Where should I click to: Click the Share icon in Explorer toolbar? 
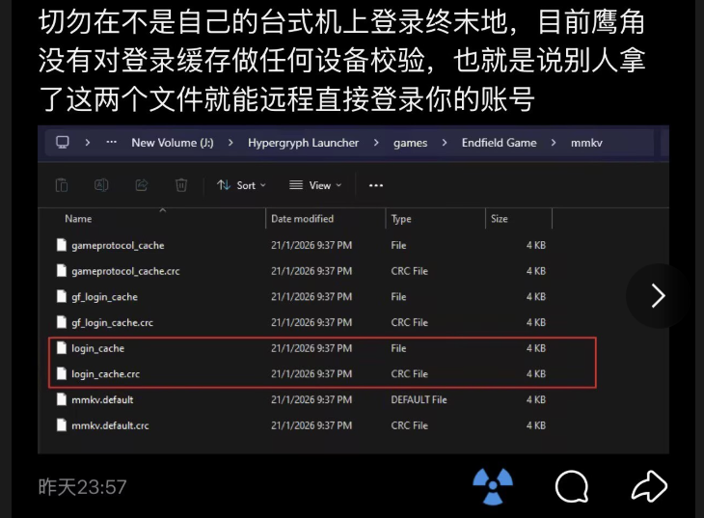coord(142,185)
